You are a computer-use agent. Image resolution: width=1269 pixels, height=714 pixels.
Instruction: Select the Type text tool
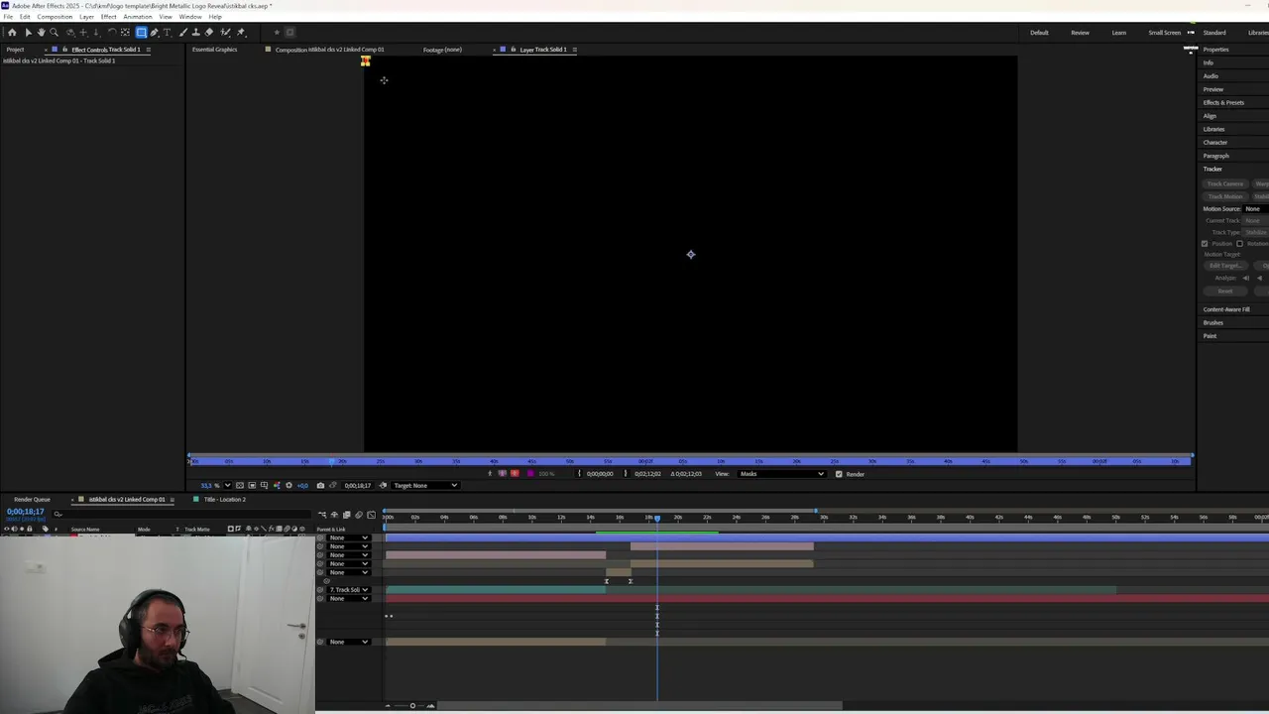pos(167,32)
